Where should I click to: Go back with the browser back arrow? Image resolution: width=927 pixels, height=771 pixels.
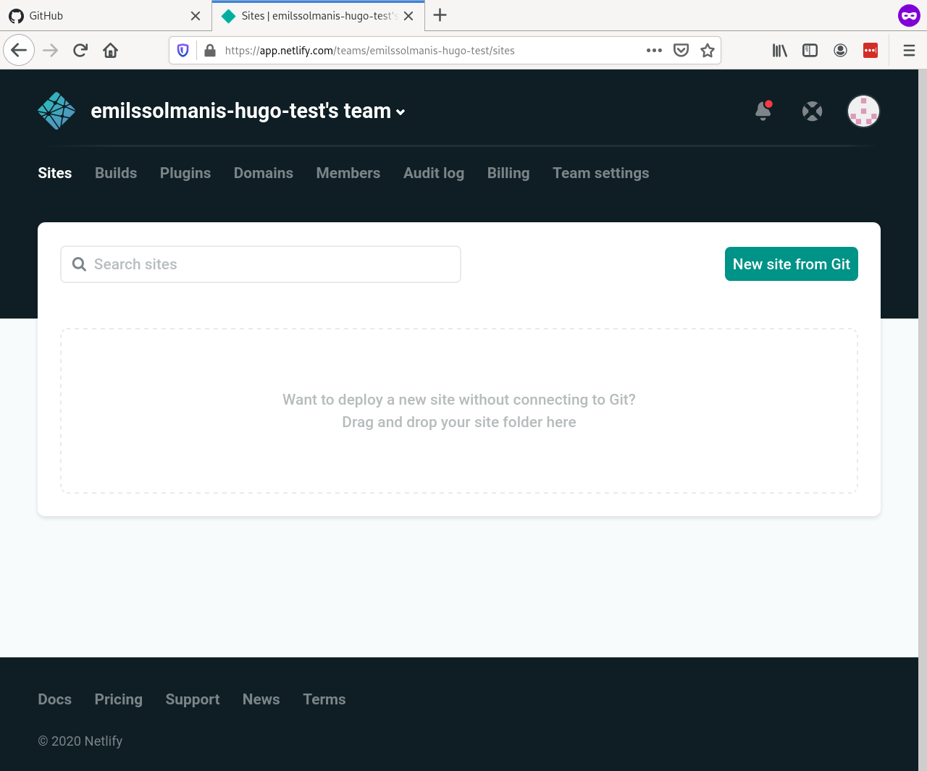point(19,50)
